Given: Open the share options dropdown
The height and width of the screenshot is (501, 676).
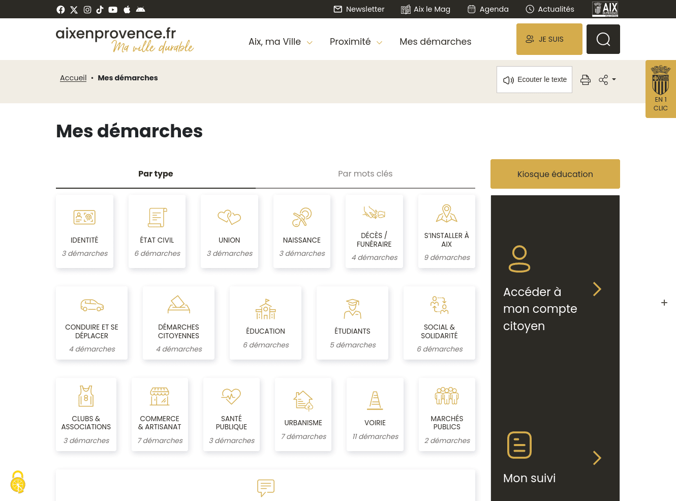Looking at the screenshot, I should tap(607, 80).
